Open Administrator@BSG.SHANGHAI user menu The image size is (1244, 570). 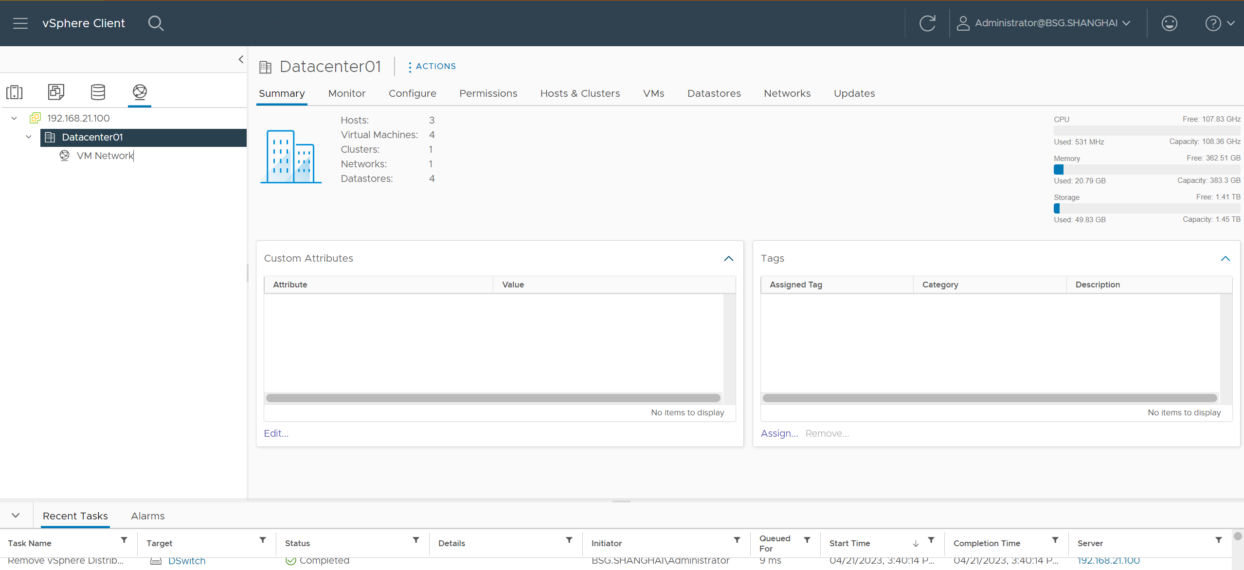click(x=1044, y=23)
